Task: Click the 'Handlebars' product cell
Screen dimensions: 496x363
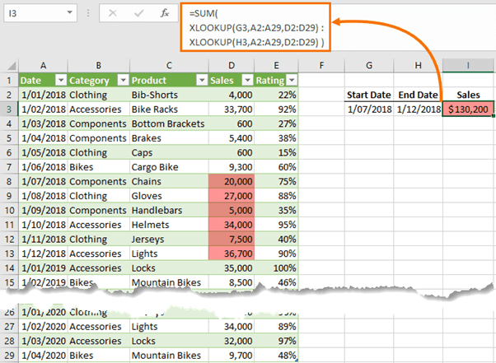Action: point(169,210)
